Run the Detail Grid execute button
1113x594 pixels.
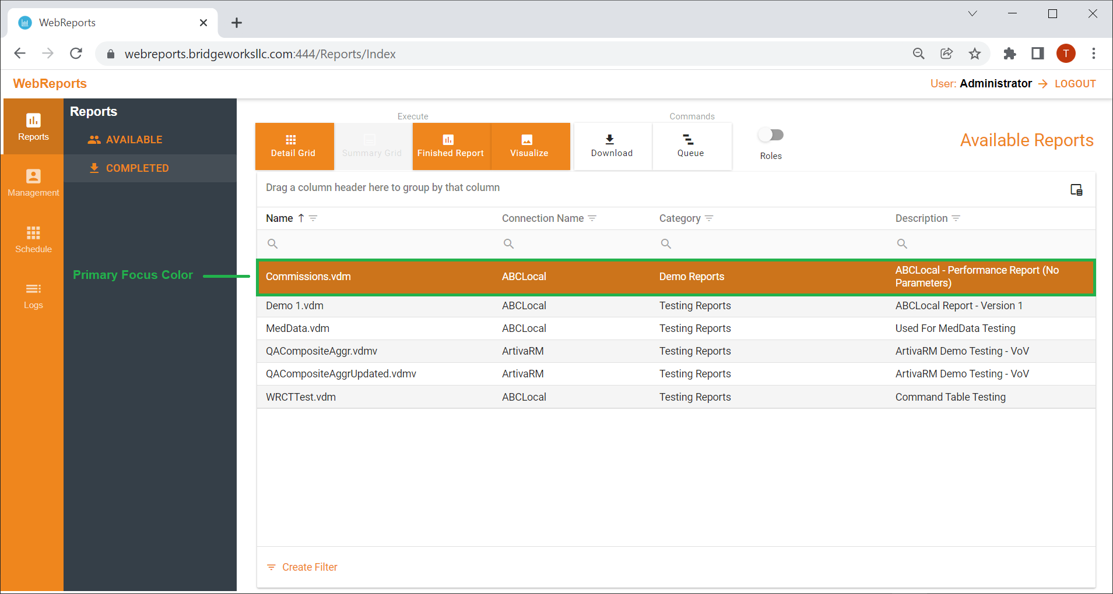294,146
